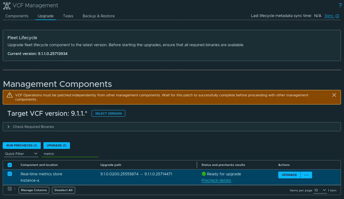Select the Upgrade tab
Screen dimensions: 344x199
tap(46, 16)
